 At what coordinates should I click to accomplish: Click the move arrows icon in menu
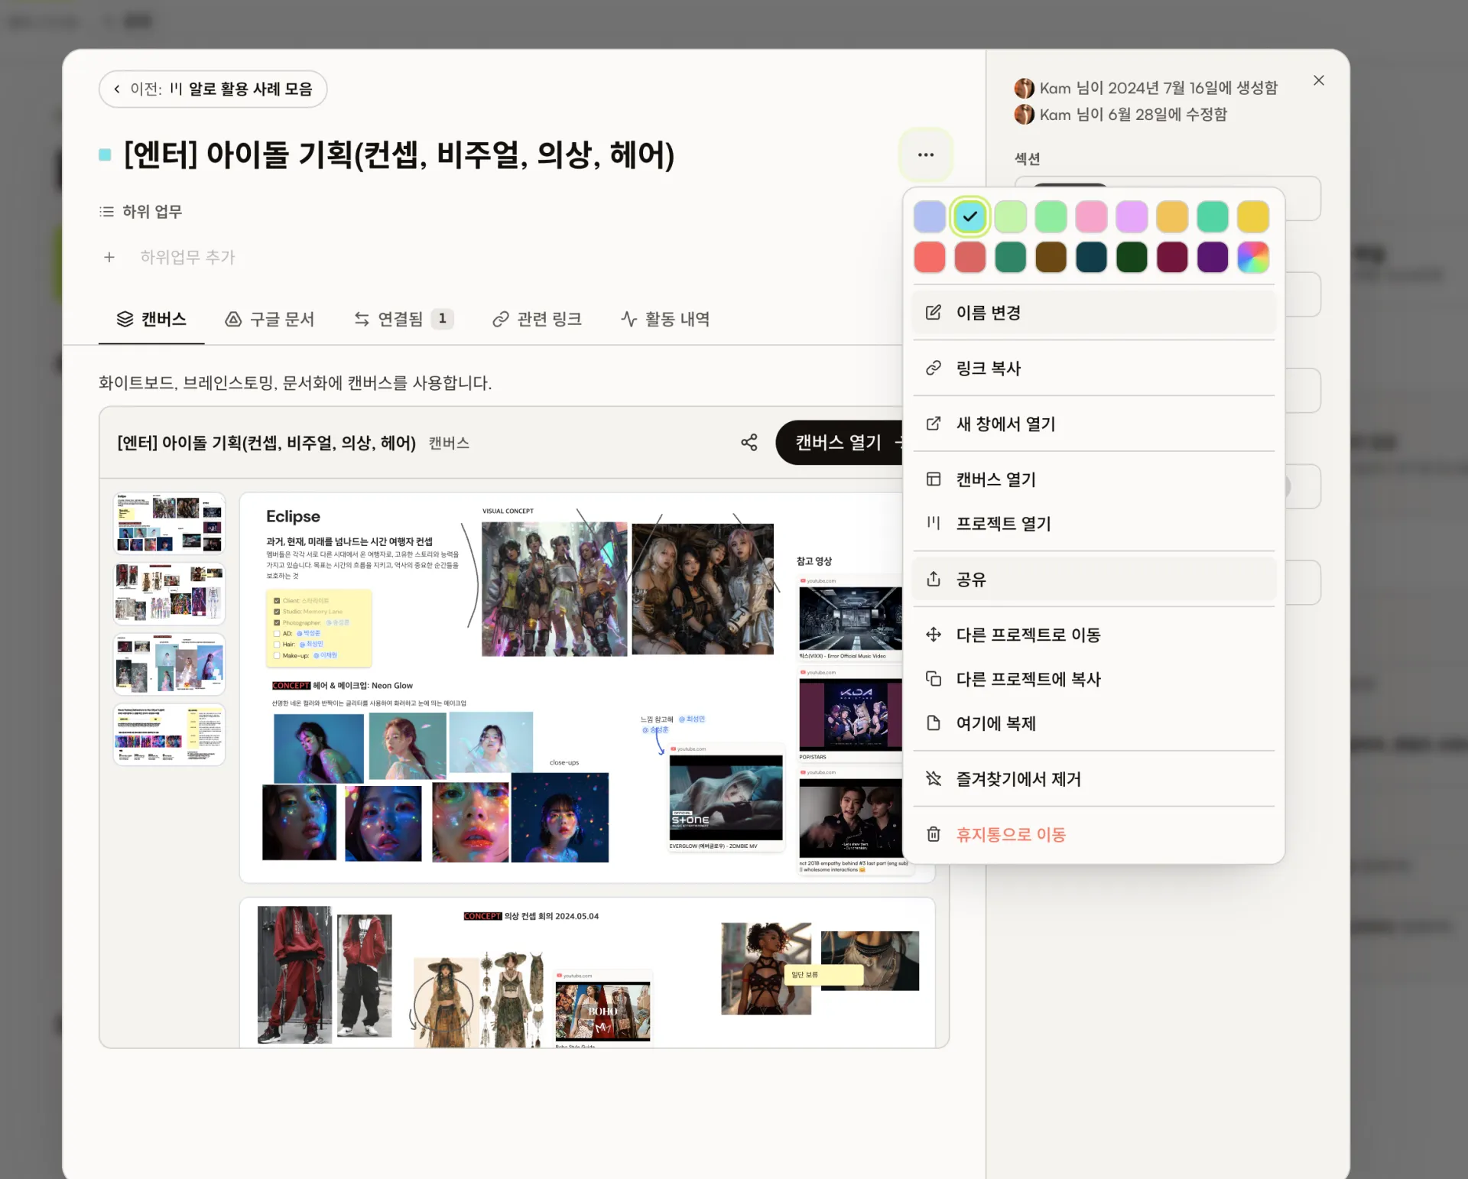point(933,634)
